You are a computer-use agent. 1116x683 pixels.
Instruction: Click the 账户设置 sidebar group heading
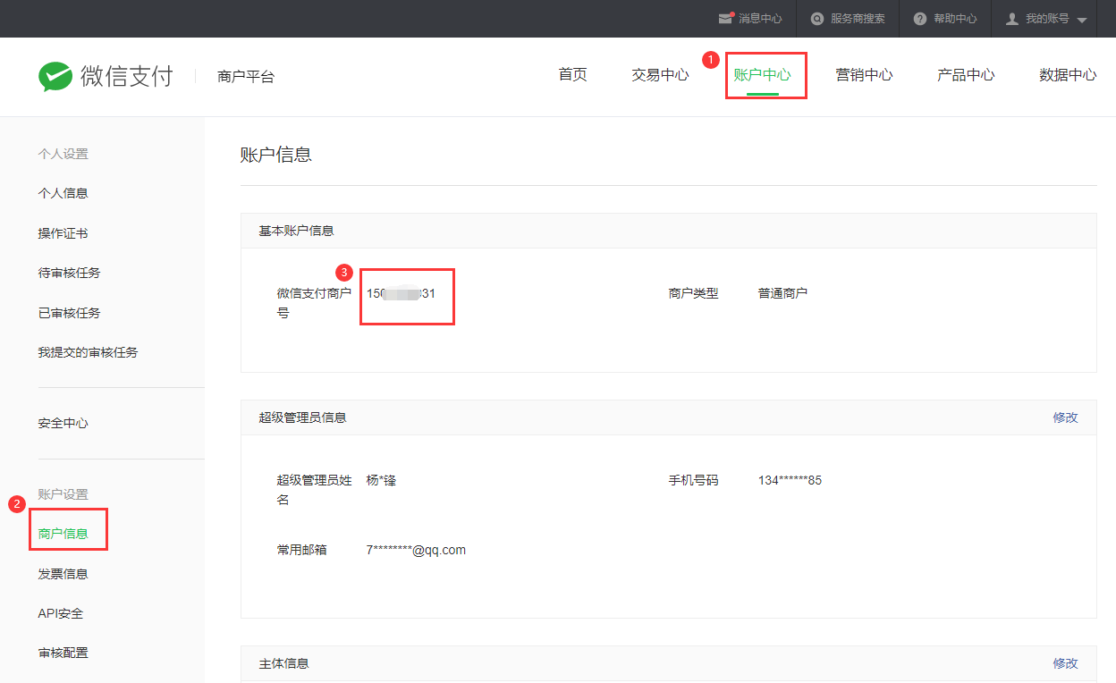pyautogui.click(x=63, y=494)
